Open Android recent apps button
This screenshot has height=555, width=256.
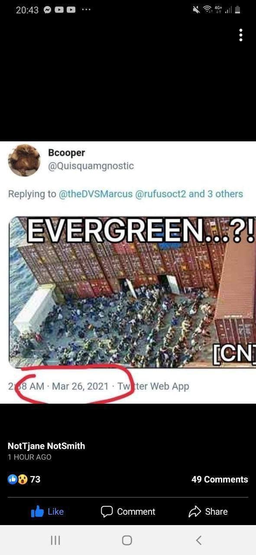pyautogui.click(x=55, y=540)
